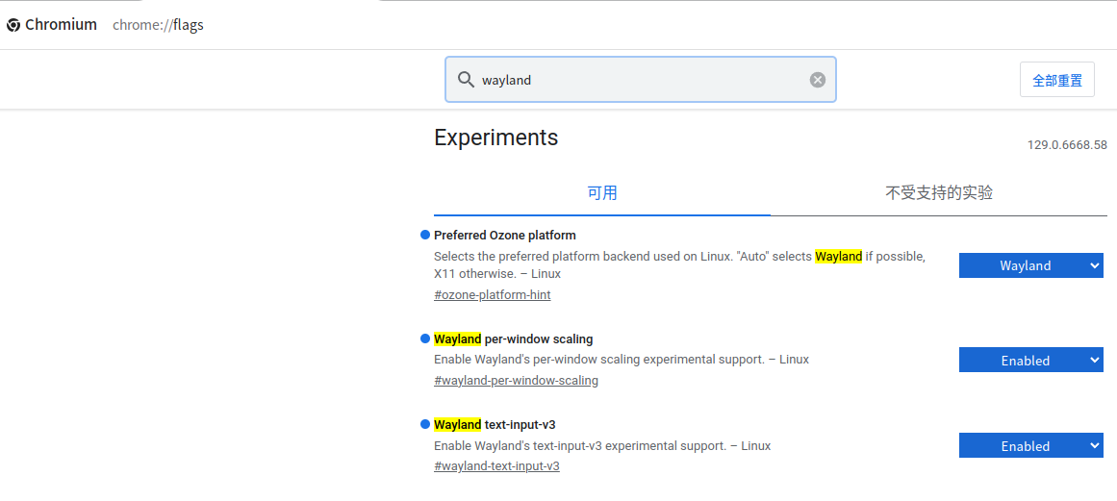
Task: Open the Preferred Ozone platform Wayland dropdown
Action: pos(1030,265)
